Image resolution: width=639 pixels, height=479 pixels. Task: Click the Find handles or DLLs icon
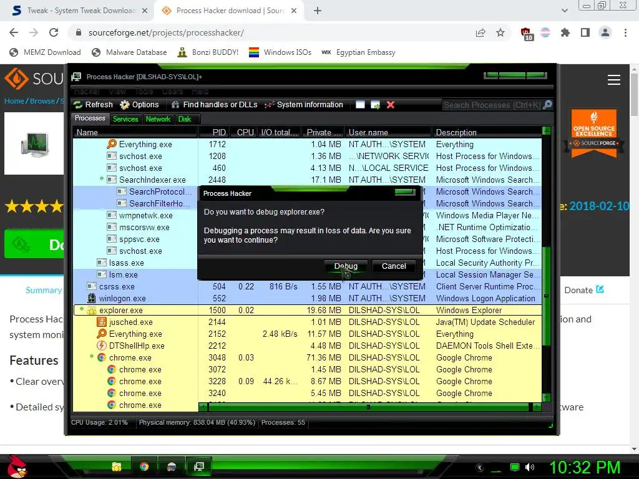[175, 105]
